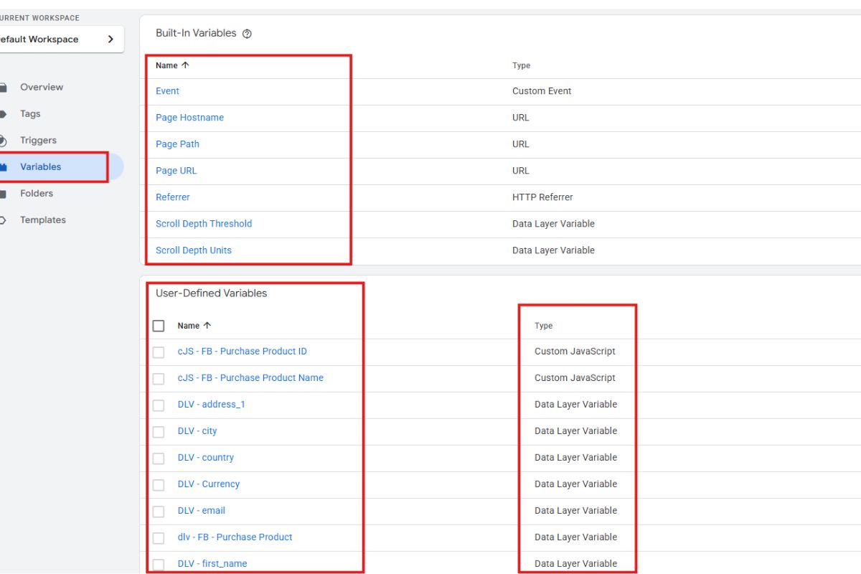Open the Scroll Depth Threshold variable

[x=204, y=224]
